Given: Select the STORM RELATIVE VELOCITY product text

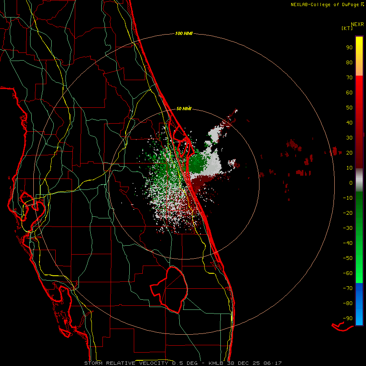Looking at the screenshot, I should point(126,363).
